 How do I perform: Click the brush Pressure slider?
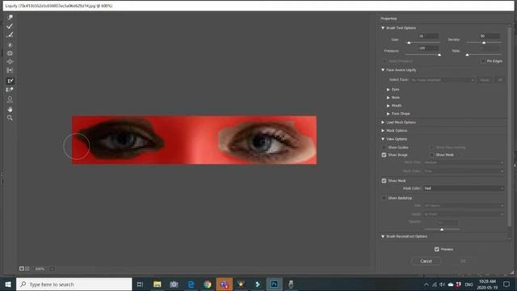pyautogui.click(x=422, y=54)
